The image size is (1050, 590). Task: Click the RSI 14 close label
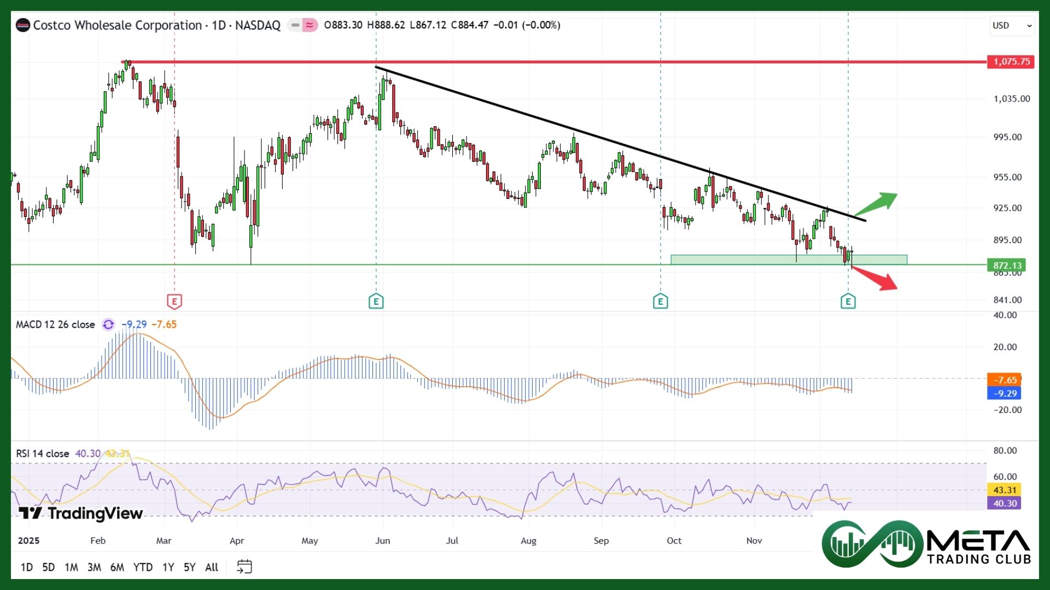coord(43,453)
